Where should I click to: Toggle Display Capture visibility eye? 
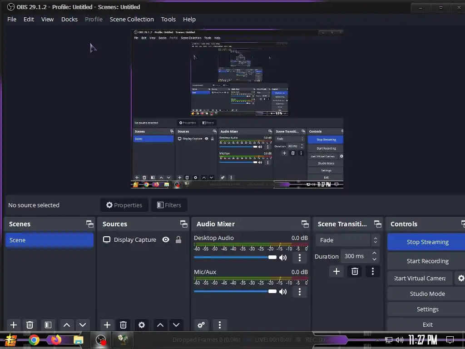tap(166, 239)
